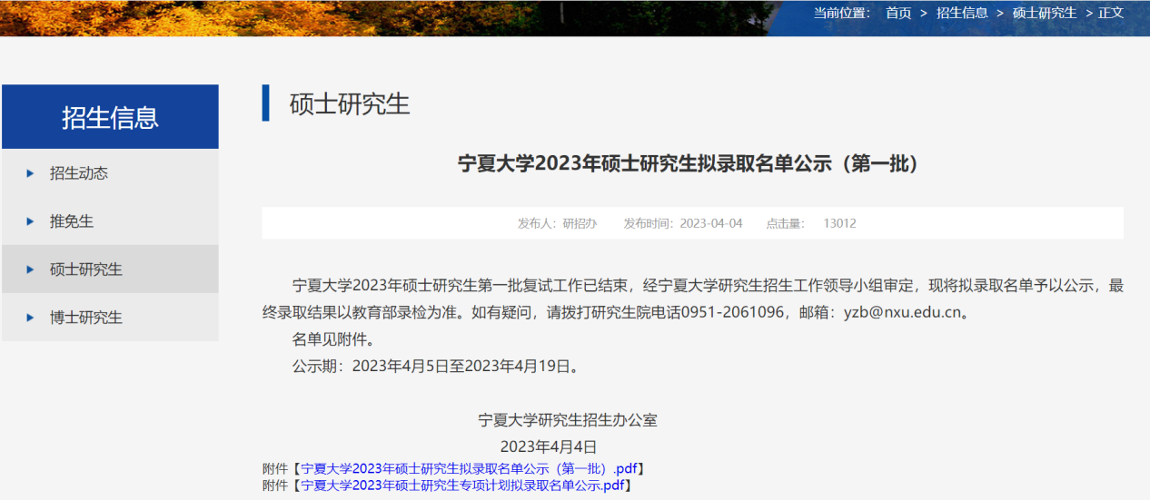Click arrow icon beside 招生动态

click(30, 173)
